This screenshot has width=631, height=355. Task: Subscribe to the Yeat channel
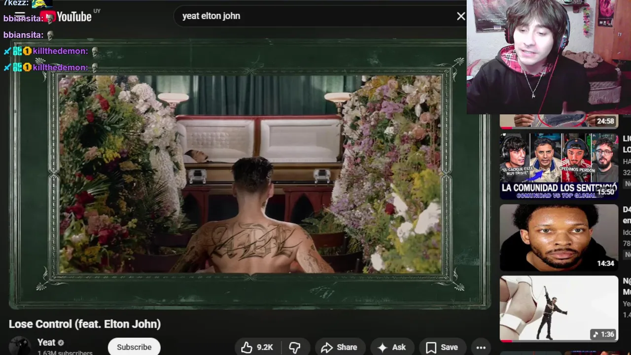pos(134,347)
